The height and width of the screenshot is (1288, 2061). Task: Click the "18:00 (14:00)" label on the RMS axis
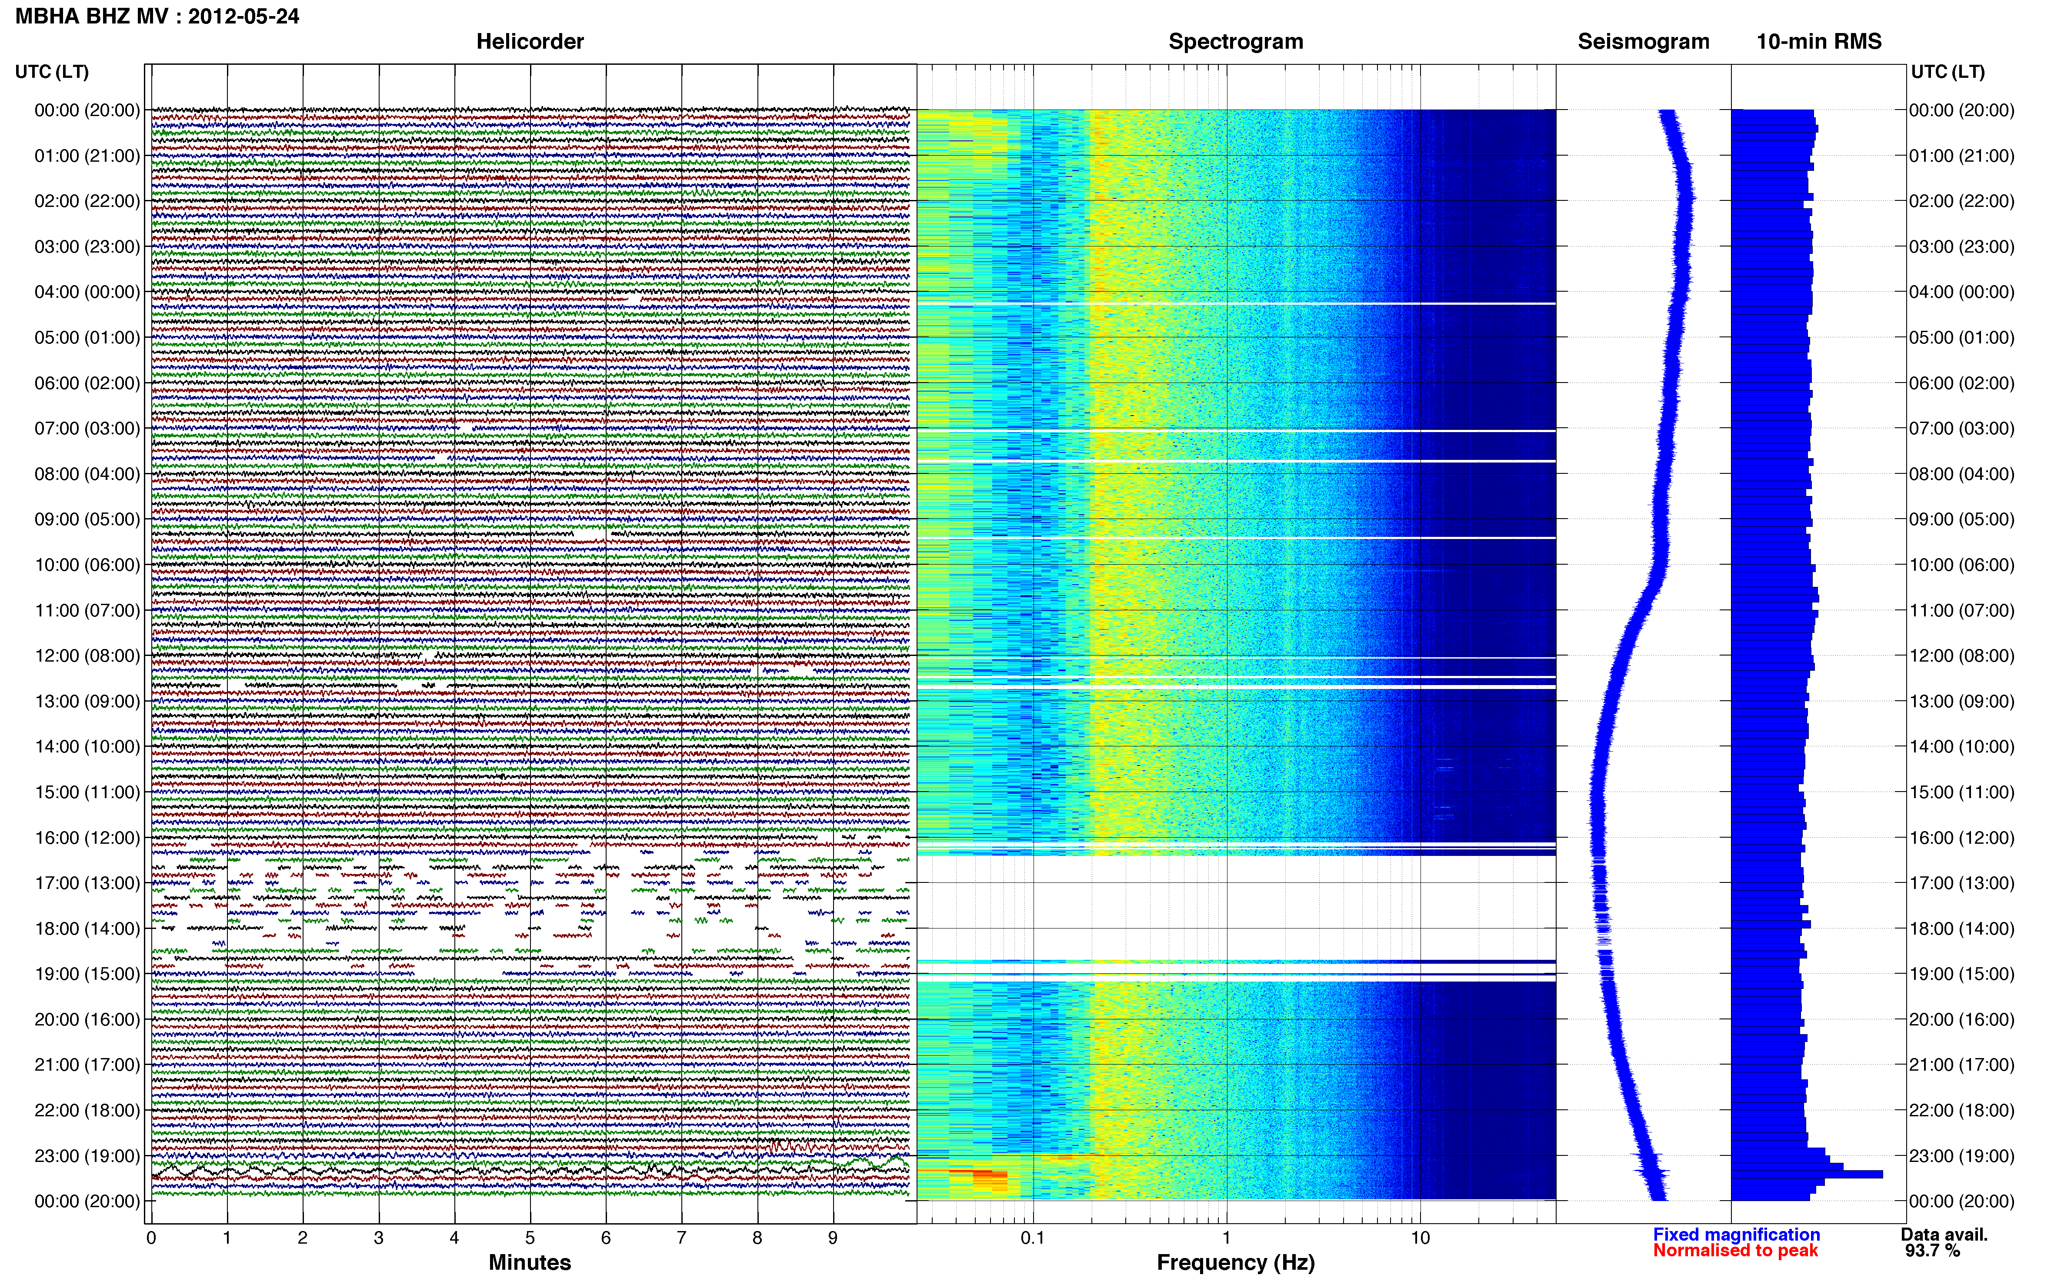click(1961, 929)
